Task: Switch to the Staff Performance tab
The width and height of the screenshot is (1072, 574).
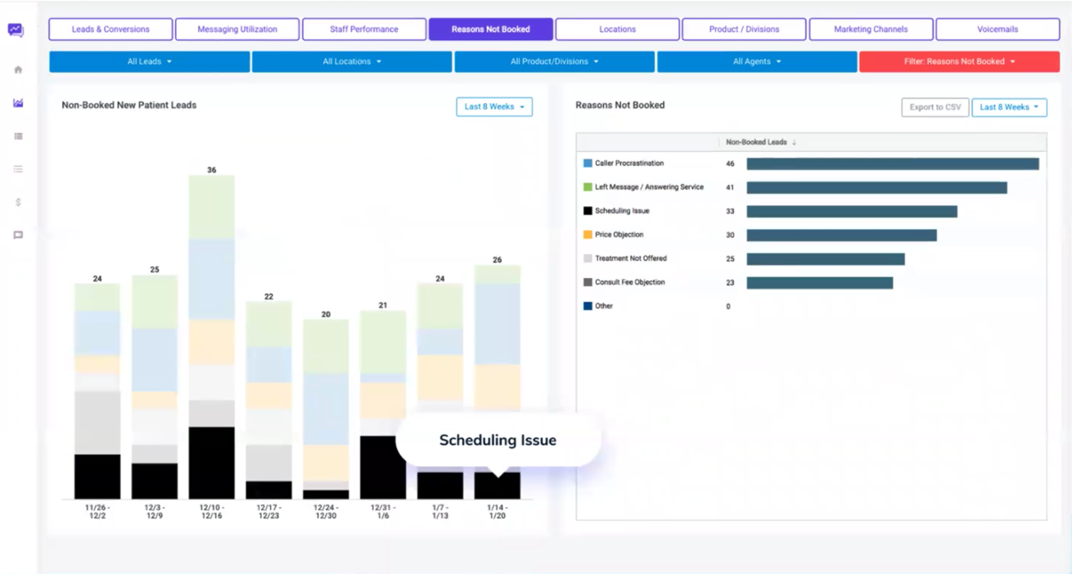Action: coord(363,29)
